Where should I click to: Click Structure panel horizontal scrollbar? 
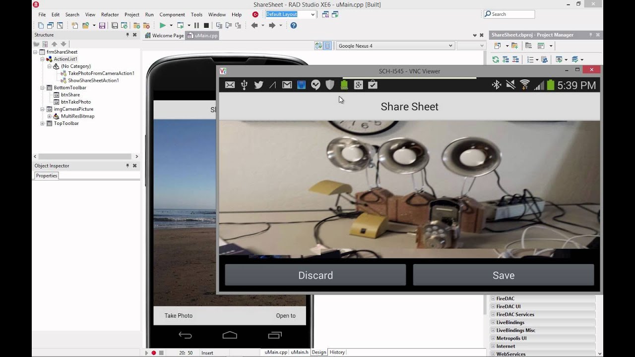pos(85,156)
